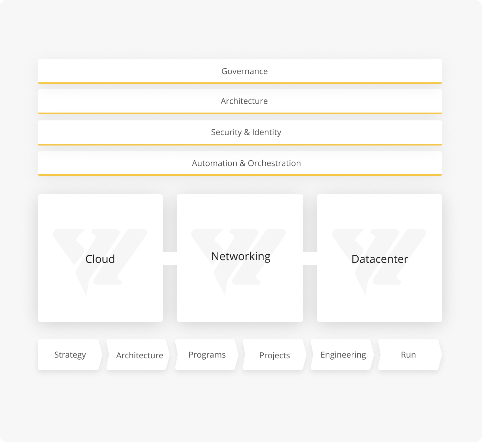Select the Run step
482x442 pixels.
(410, 354)
